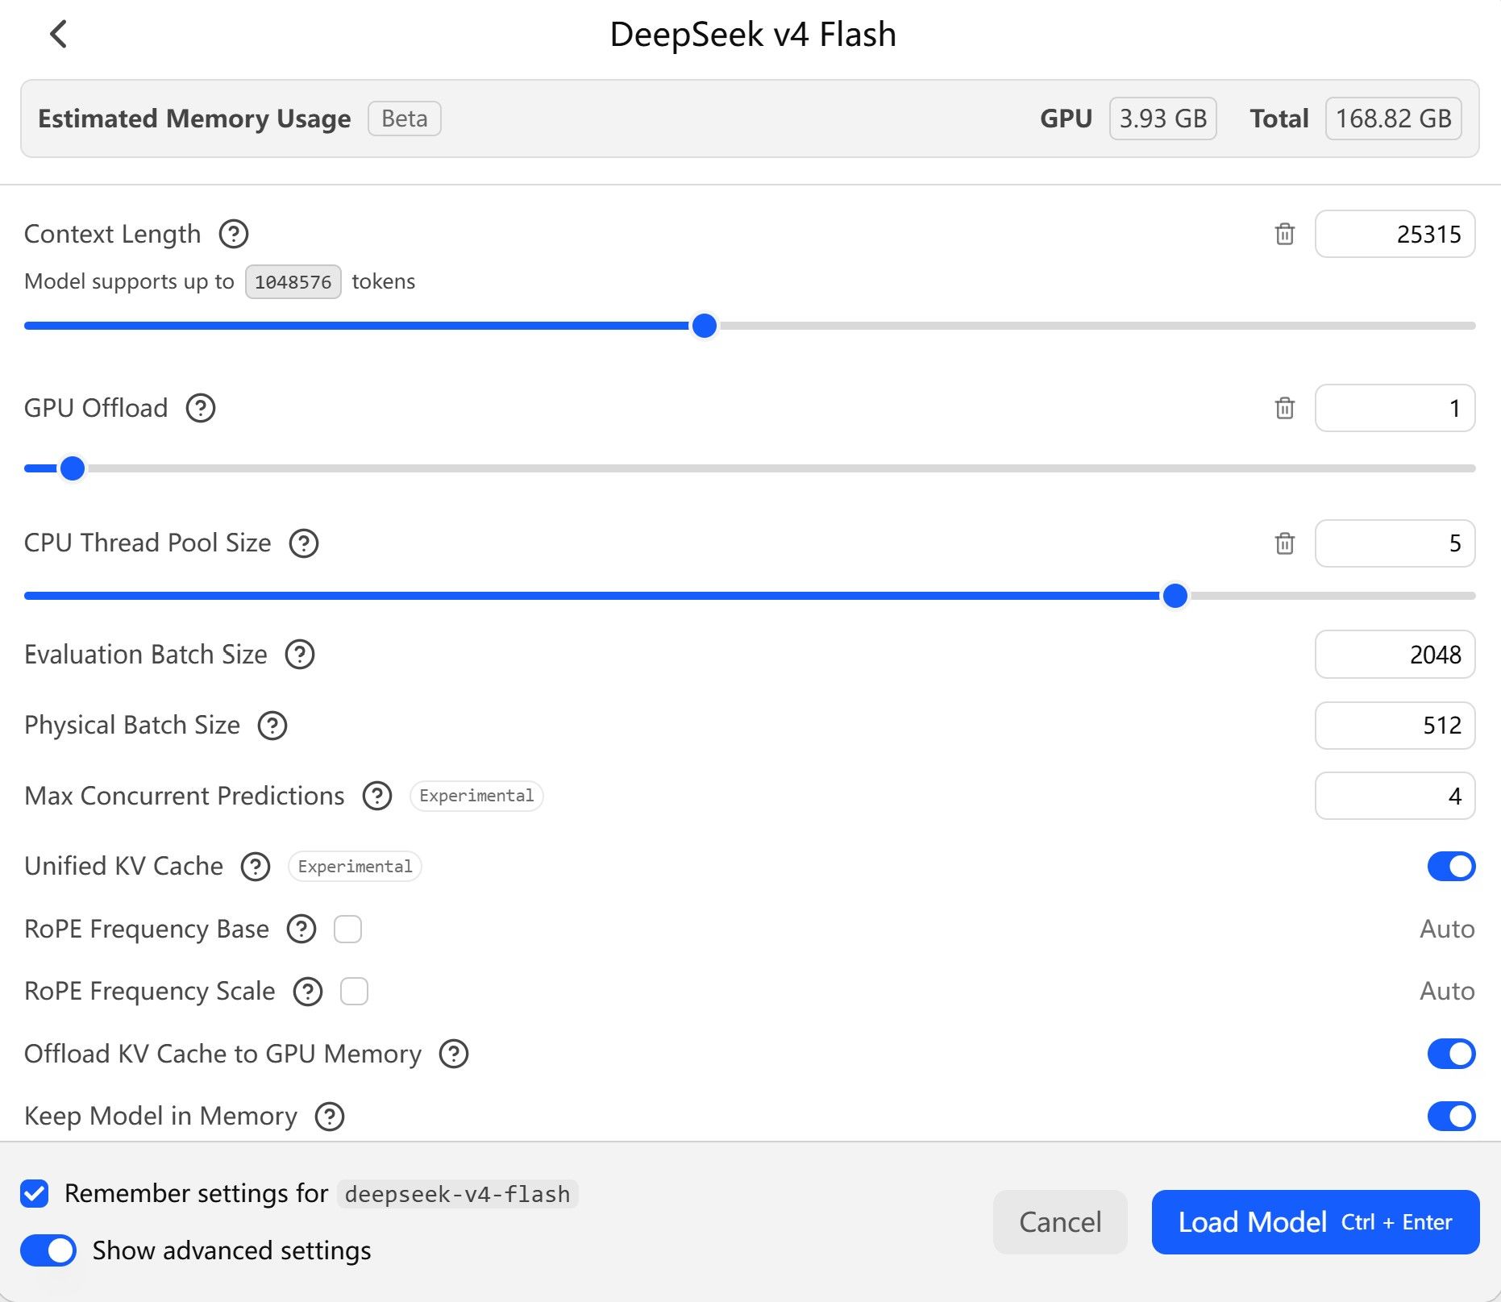
Task: Edit the Physical Batch Size field
Action: (1395, 726)
